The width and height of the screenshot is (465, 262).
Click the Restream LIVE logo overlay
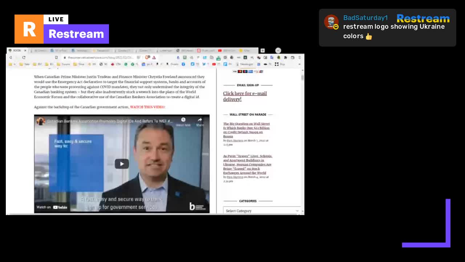click(x=62, y=29)
